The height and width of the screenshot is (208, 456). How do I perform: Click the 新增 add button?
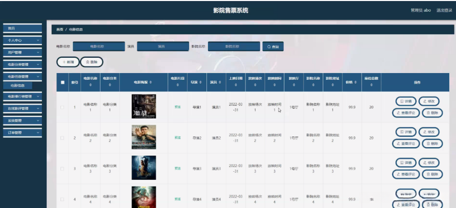(x=68, y=62)
